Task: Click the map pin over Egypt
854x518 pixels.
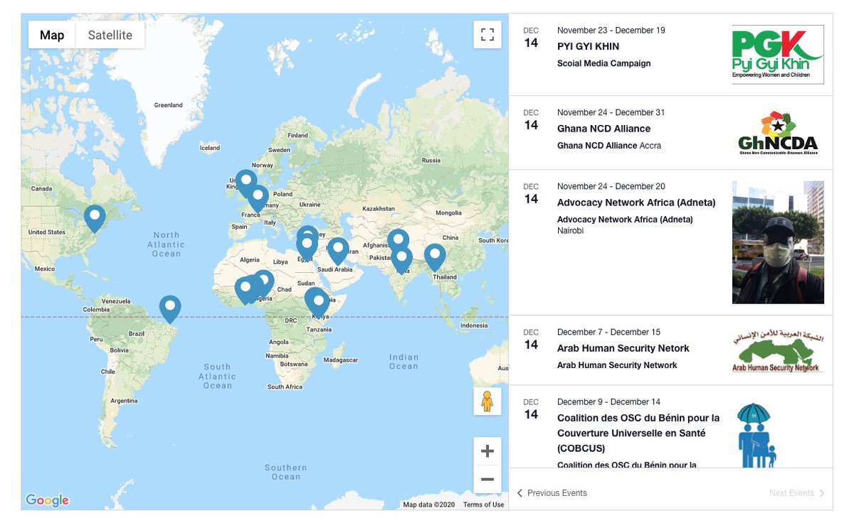Action: pyautogui.click(x=307, y=246)
